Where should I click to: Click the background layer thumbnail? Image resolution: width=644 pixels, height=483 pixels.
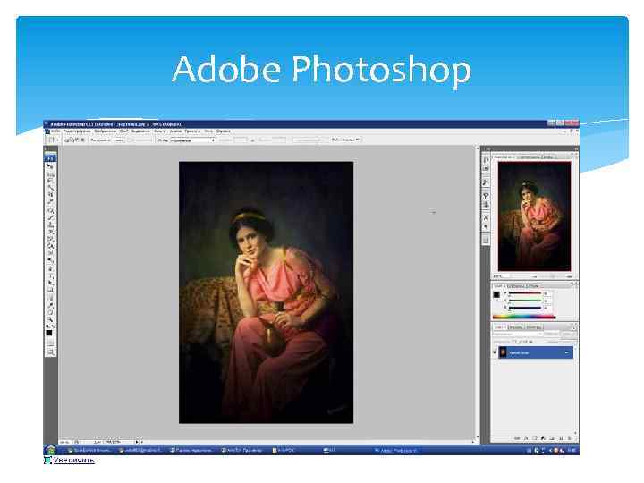pyautogui.click(x=503, y=352)
